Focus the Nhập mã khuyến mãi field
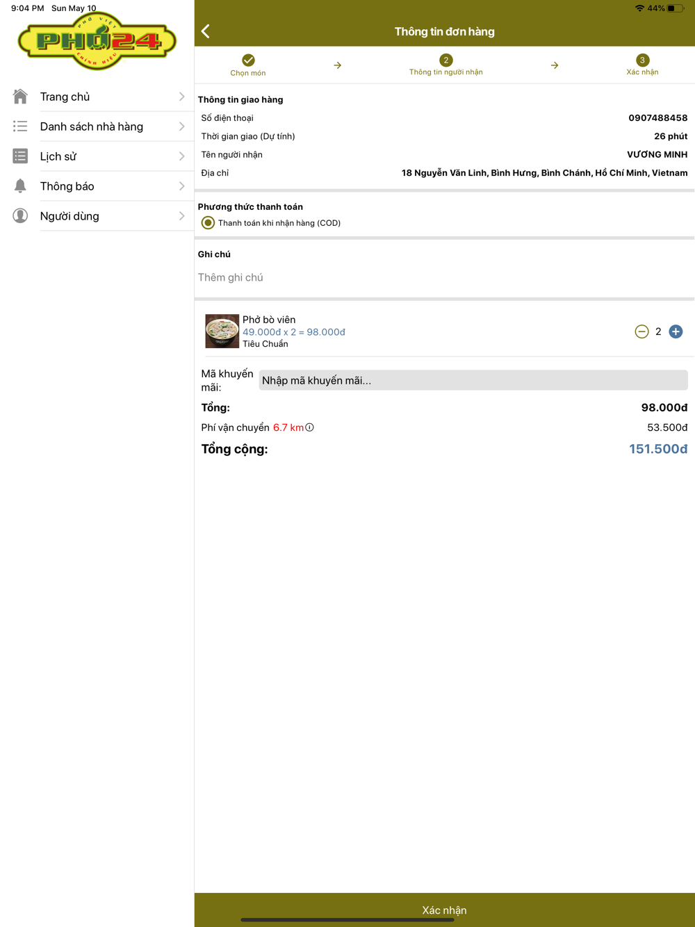Image resolution: width=695 pixels, height=927 pixels. pyautogui.click(x=473, y=380)
